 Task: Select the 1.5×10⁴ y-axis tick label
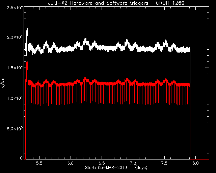click(15, 68)
